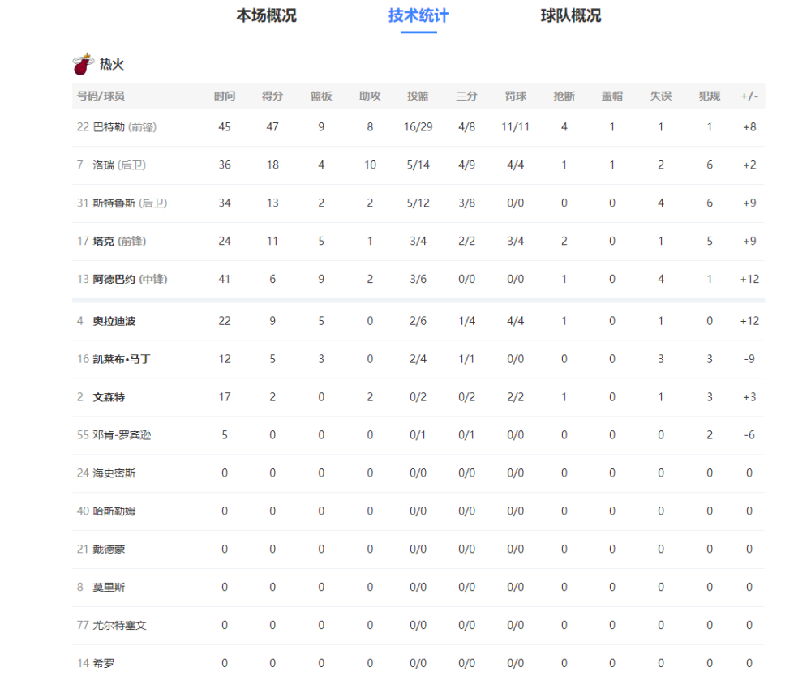Click 洛瑞's 4/9 three-point value
This screenshot has height=680, width=811.
pos(466,165)
